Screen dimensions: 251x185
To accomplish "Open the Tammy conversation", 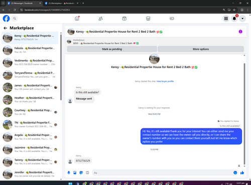I will [x=30, y=161].
